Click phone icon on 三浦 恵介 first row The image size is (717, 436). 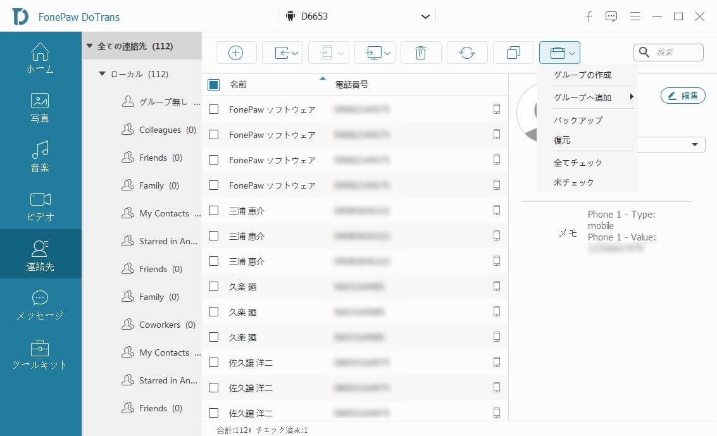coord(497,210)
